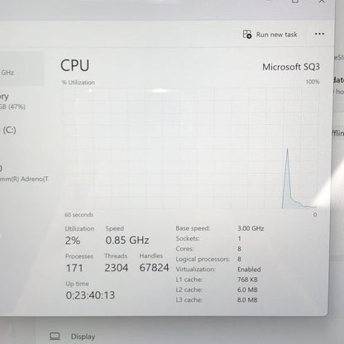Click the Display icon in Settings window
The image size is (344, 344).
[x=55, y=337]
